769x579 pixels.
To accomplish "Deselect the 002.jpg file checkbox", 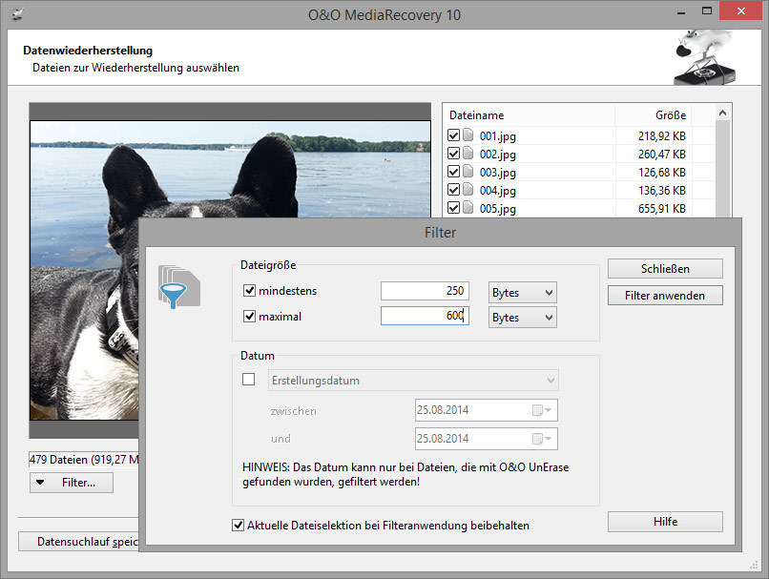I will (x=453, y=155).
